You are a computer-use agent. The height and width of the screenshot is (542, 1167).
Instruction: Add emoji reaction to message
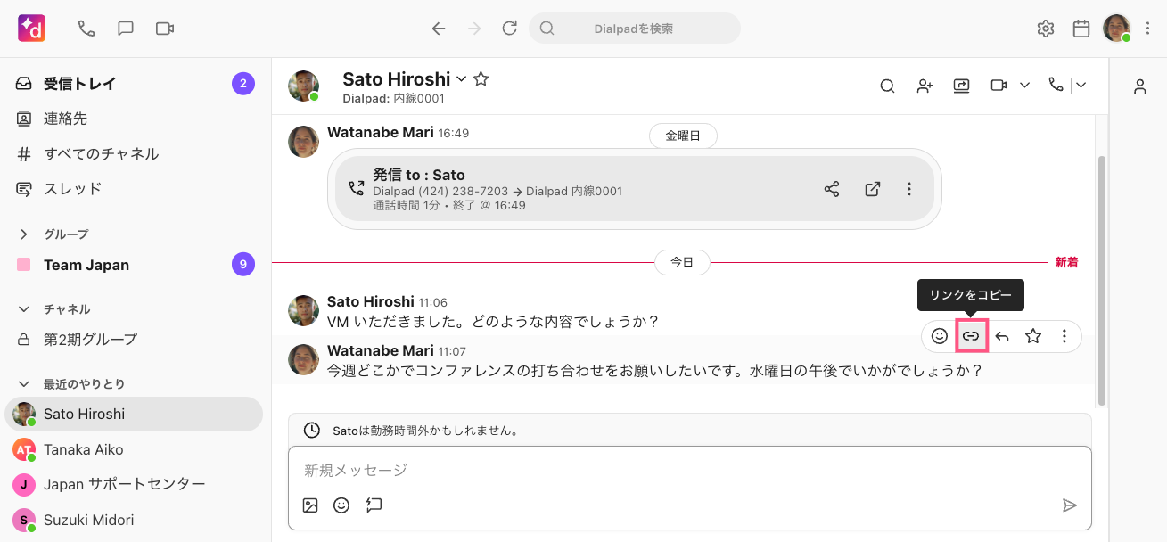(x=940, y=336)
